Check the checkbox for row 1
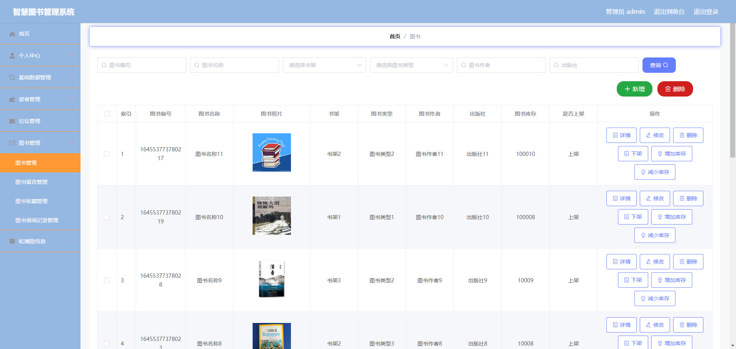The width and height of the screenshot is (736, 349). click(107, 154)
